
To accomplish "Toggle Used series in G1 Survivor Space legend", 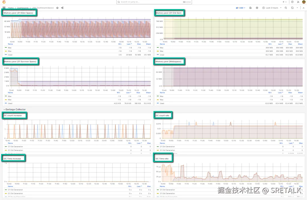I will pyautogui.click(x=10, y=103).
